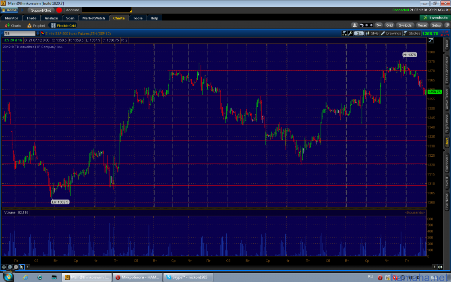Click the Grid button
This screenshot has width=451, height=282.
(x=389, y=25)
